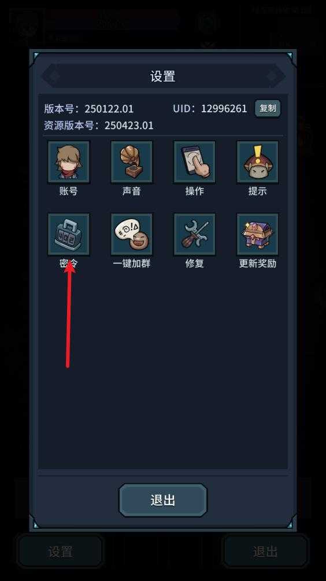The width and height of the screenshot is (326, 581).
Task: Click the 设置 title header bar
Action: coord(163,76)
